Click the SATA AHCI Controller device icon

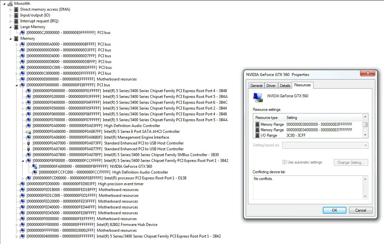(28, 132)
